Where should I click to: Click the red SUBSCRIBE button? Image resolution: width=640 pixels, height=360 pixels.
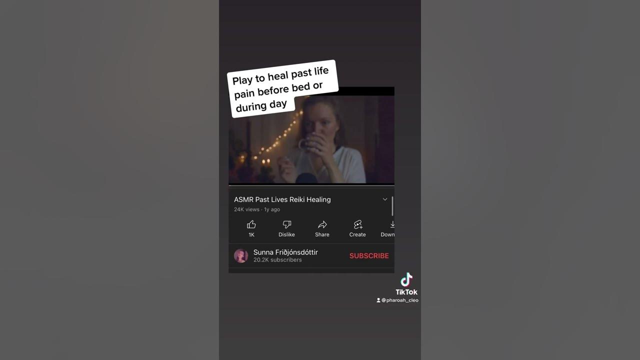pyautogui.click(x=369, y=255)
